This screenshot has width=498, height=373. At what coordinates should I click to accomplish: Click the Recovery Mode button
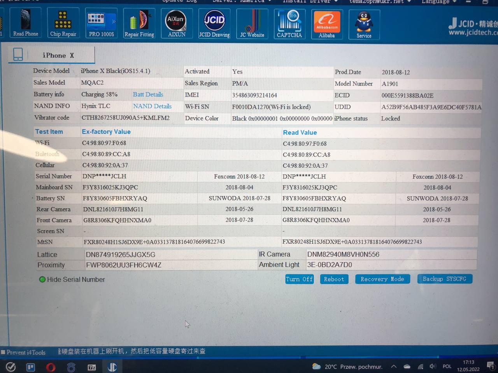pos(382,279)
